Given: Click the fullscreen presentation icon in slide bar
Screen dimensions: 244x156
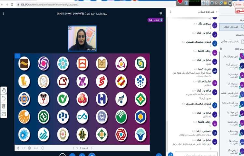Looking at the screenshot, I should pos(18,148).
